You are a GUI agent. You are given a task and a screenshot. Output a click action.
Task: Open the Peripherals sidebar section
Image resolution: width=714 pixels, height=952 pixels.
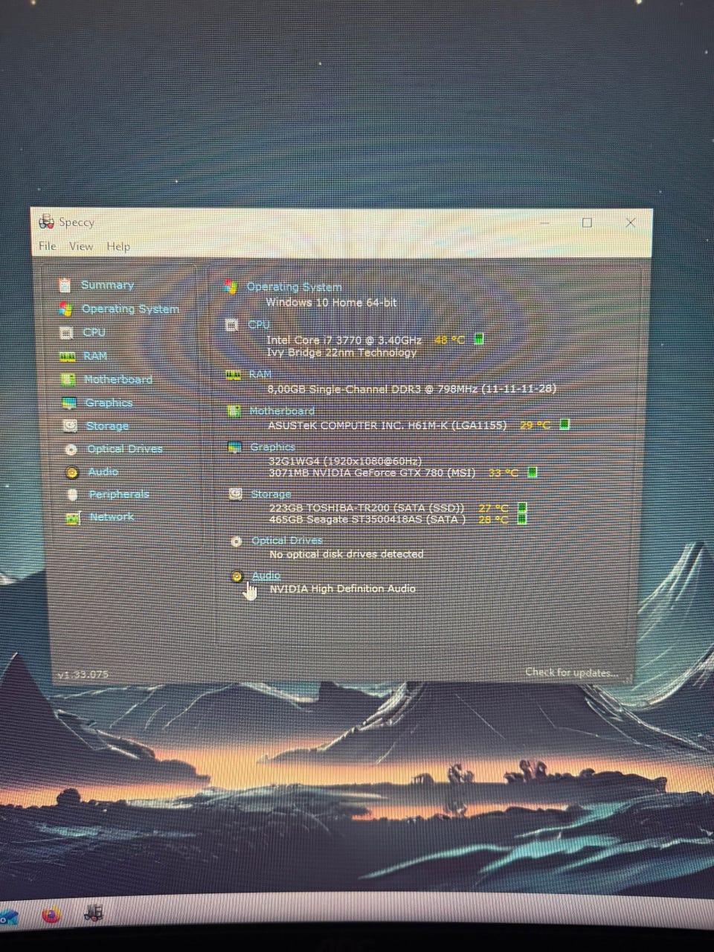tap(119, 495)
